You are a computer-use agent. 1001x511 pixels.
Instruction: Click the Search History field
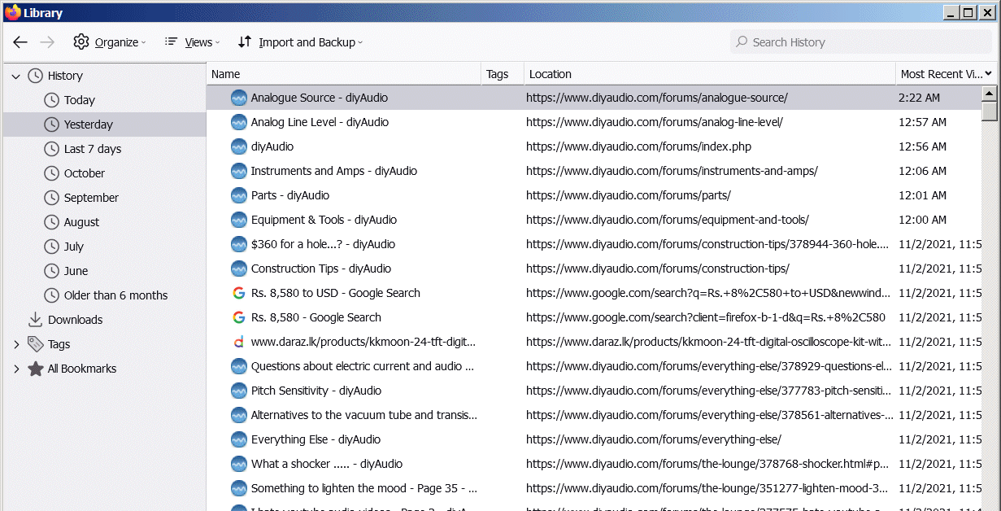(x=861, y=42)
